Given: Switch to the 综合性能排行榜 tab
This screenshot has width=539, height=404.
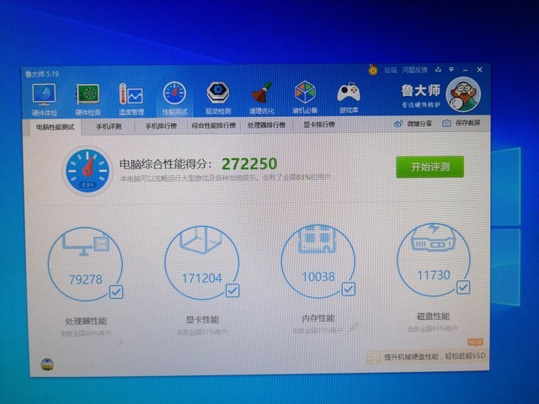Looking at the screenshot, I should coord(213,125).
